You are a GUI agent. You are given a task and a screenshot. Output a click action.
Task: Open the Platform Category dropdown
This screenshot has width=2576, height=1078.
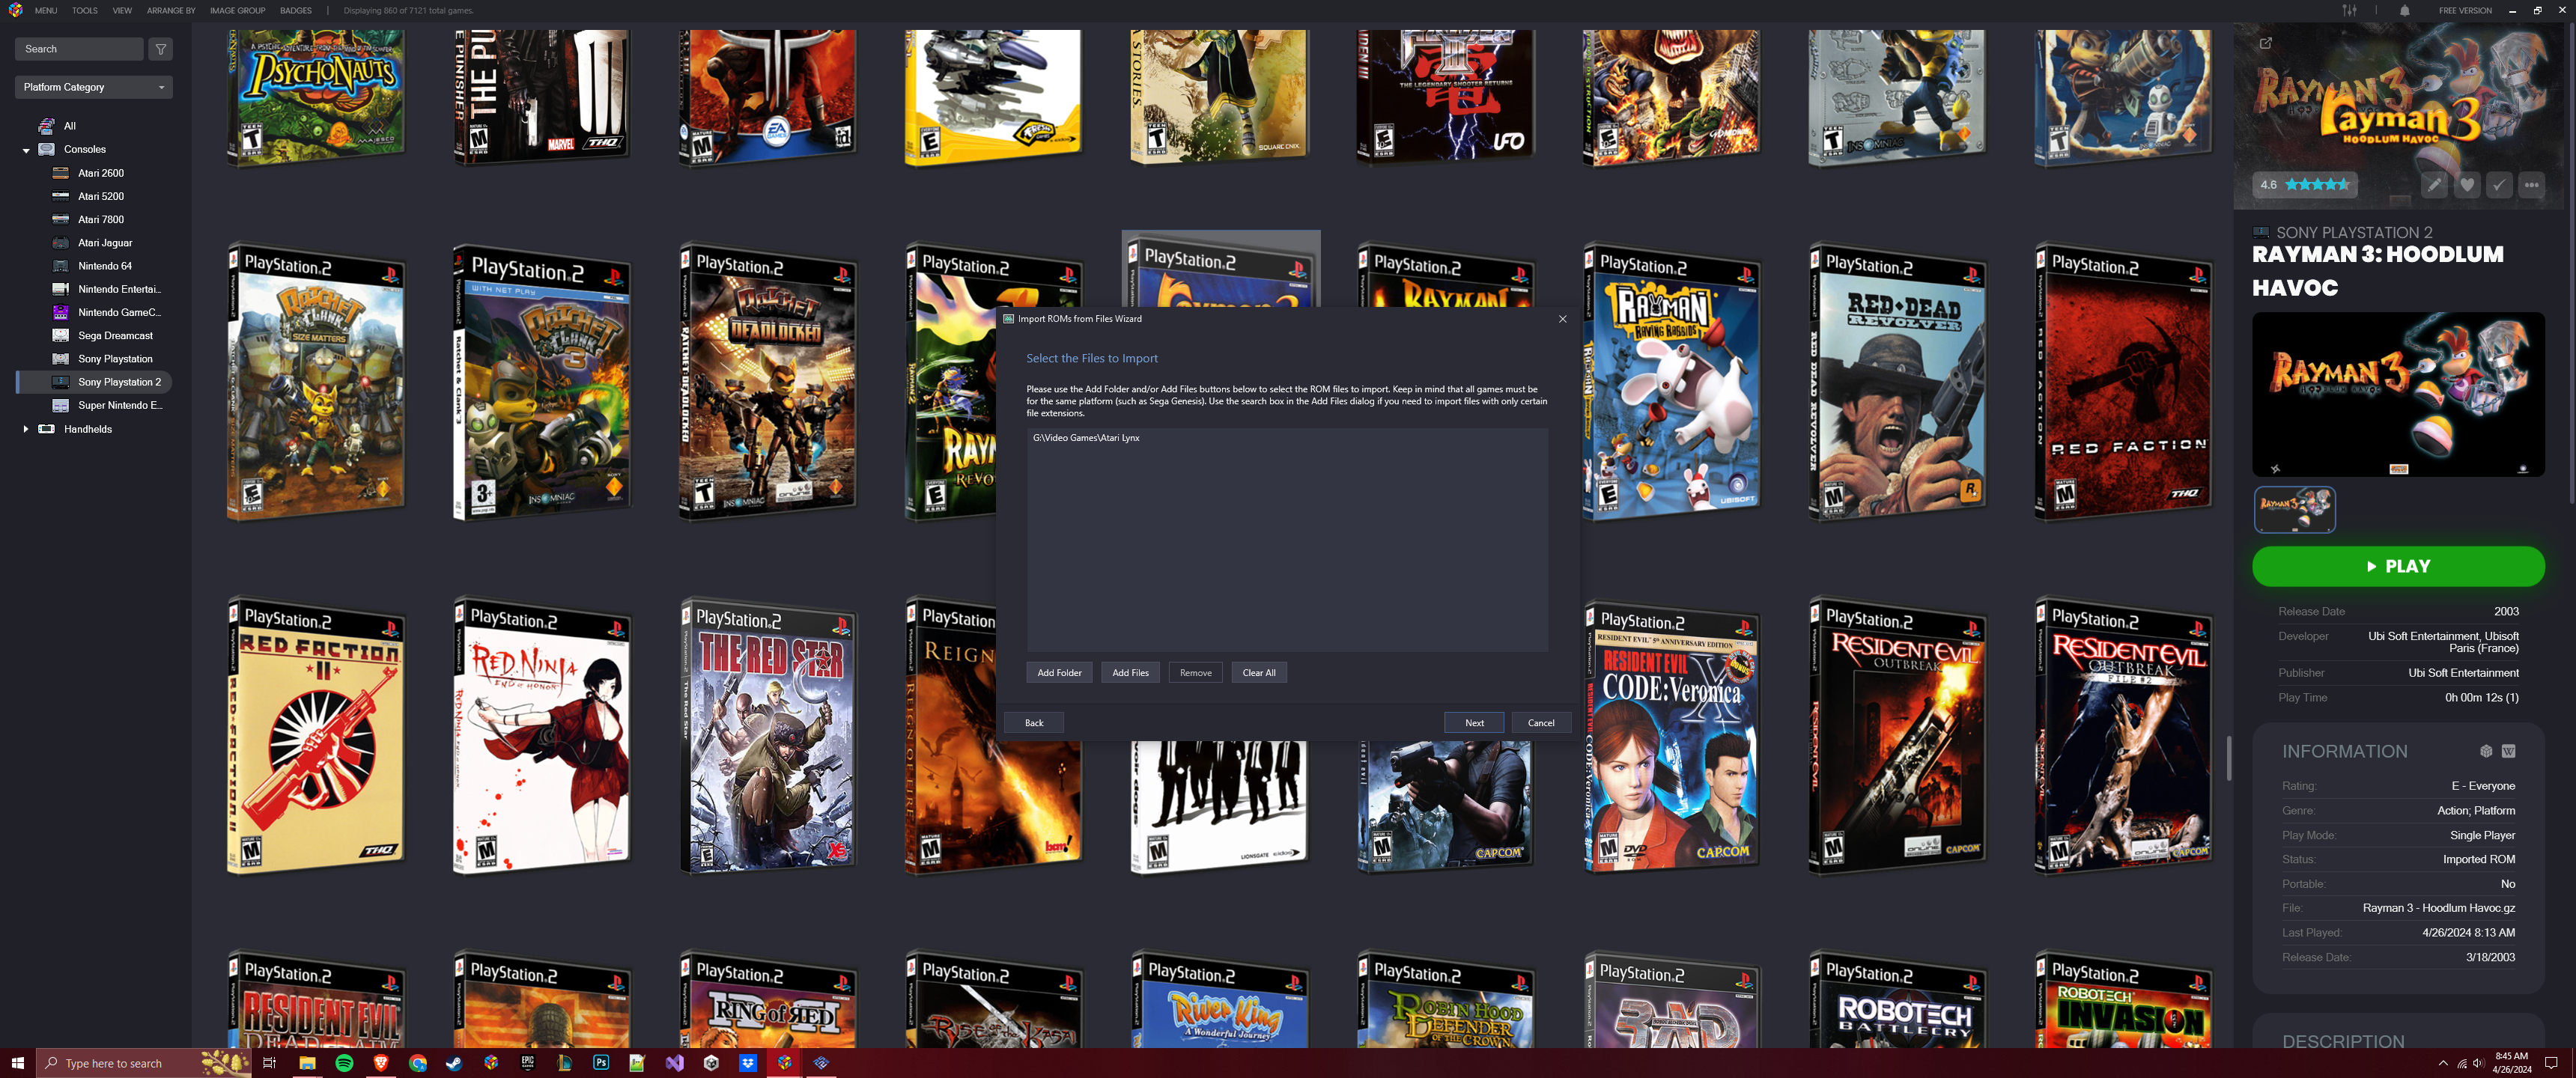tap(93, 87)
